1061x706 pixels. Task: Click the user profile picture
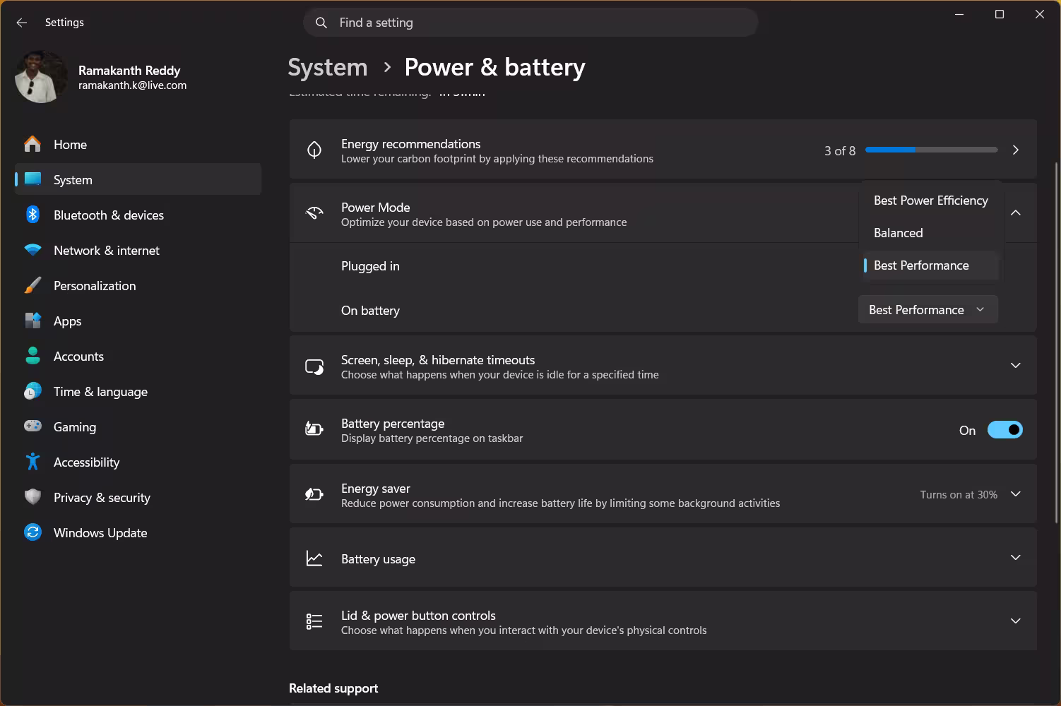[x=41, y=77]
